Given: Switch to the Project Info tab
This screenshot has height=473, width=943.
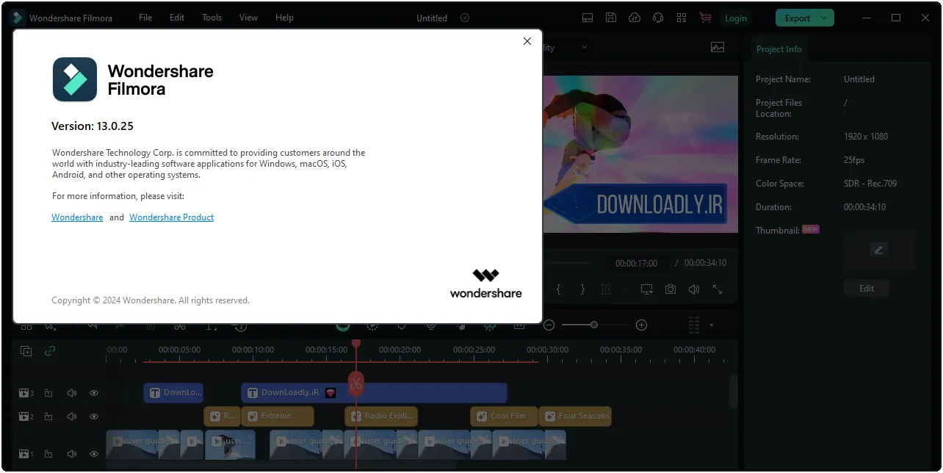Looking at the screenshot, I should (x=779, y=49).
